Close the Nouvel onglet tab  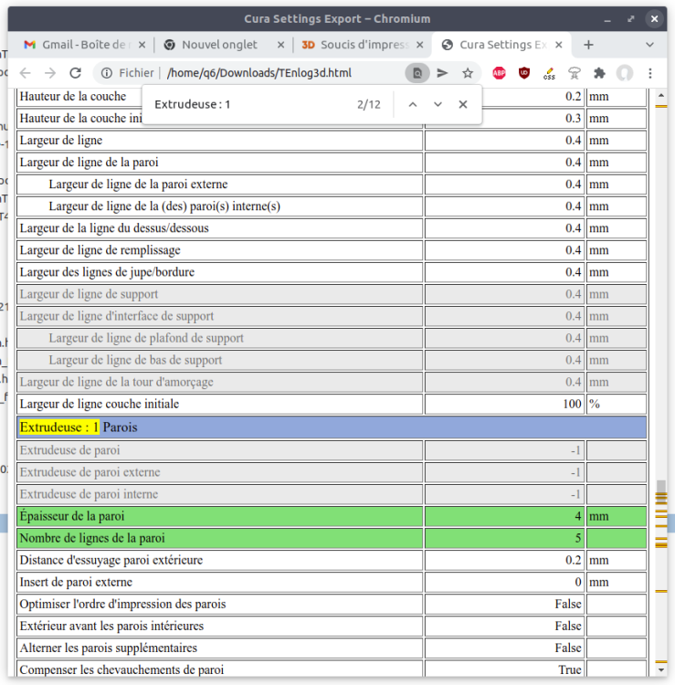[x=281, y=45]
